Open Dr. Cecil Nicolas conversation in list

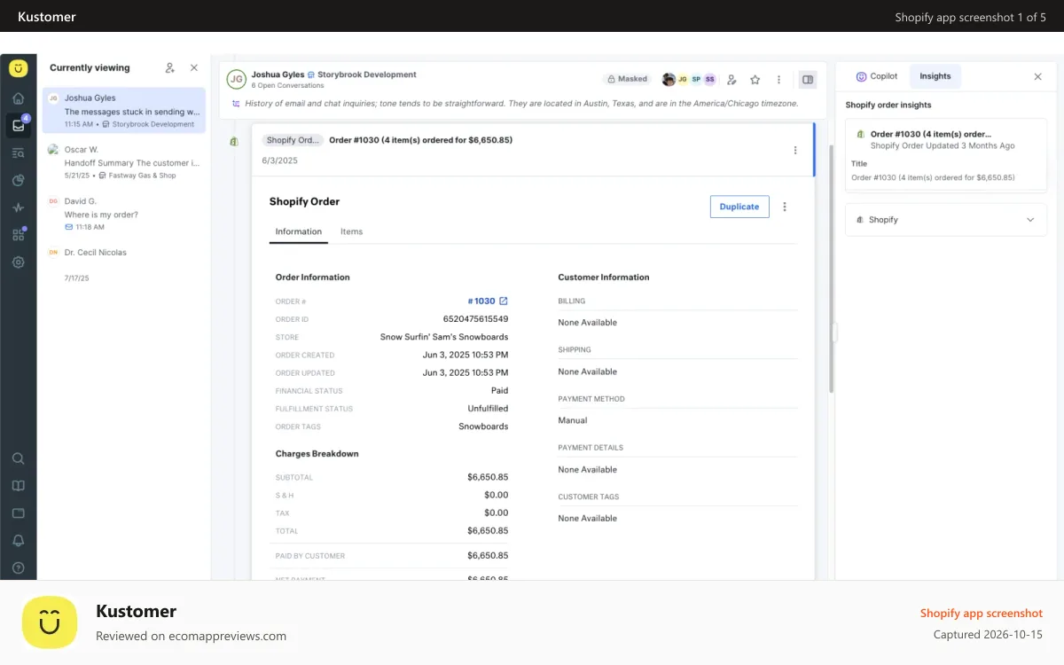124,264
